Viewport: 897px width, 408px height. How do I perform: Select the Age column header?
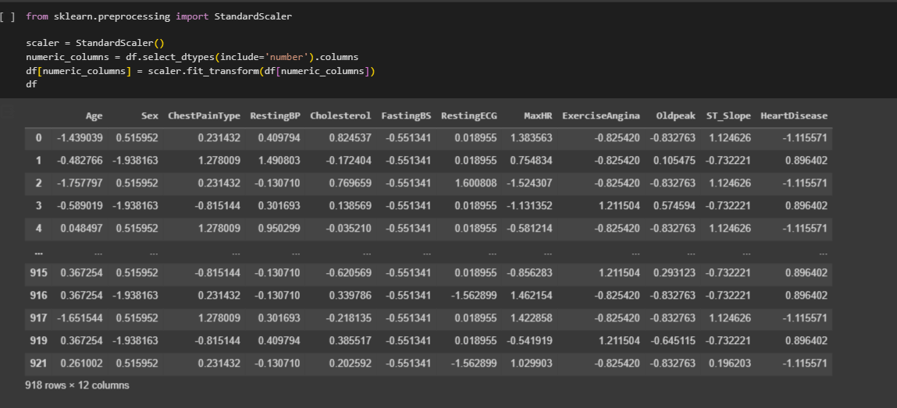[94, 115]
